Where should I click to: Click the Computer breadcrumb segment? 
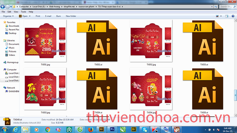pos(24,7)
